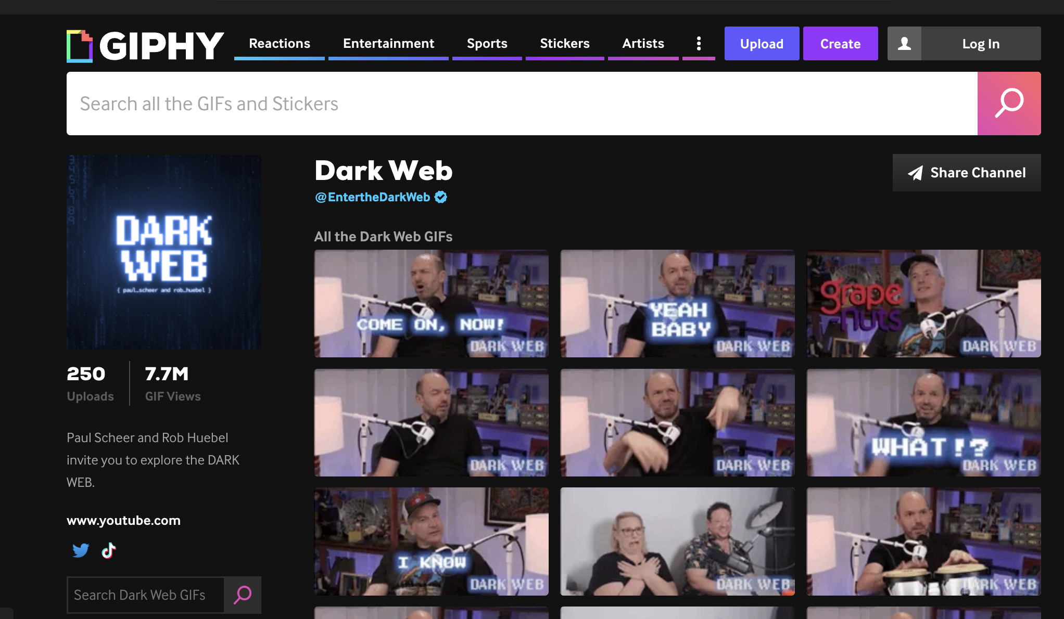This screenshot has height=619, width=1064.
Task: Open the Artists section
Action: coord(643,44)
